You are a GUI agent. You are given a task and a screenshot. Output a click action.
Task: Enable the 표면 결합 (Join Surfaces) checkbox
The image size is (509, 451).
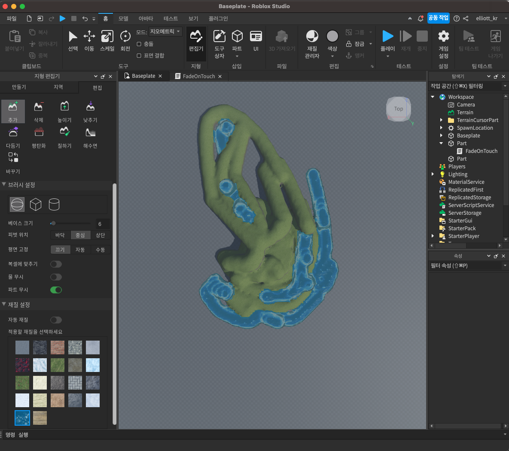(x=139, y=55)
